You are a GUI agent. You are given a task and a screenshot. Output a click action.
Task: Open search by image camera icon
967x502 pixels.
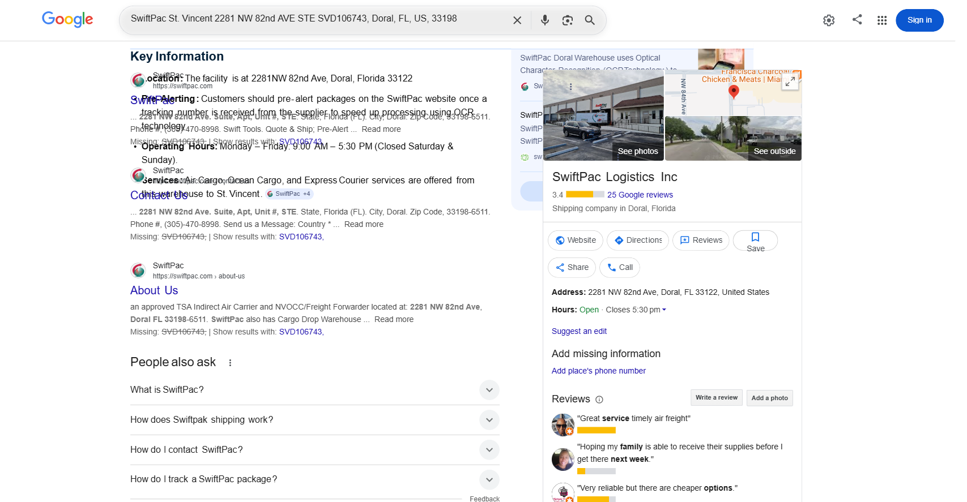568,20
